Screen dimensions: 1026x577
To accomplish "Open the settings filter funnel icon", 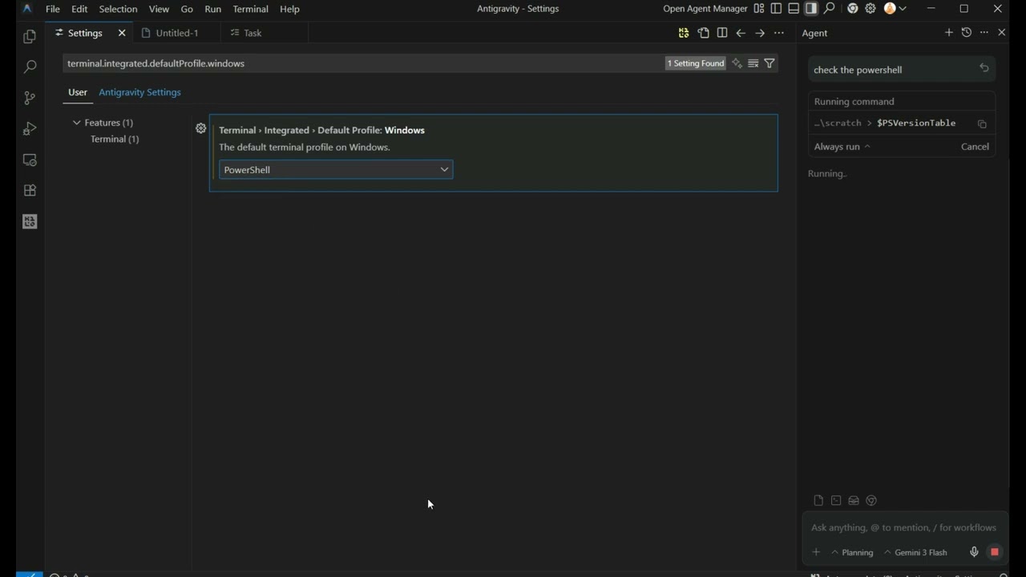I will pyautogui.click(x=769, y=63).
